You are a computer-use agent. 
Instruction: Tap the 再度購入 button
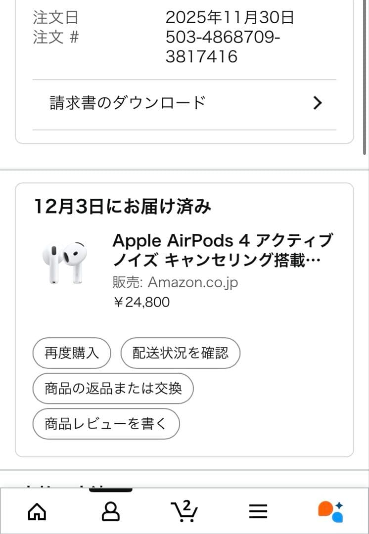(71, 353)
